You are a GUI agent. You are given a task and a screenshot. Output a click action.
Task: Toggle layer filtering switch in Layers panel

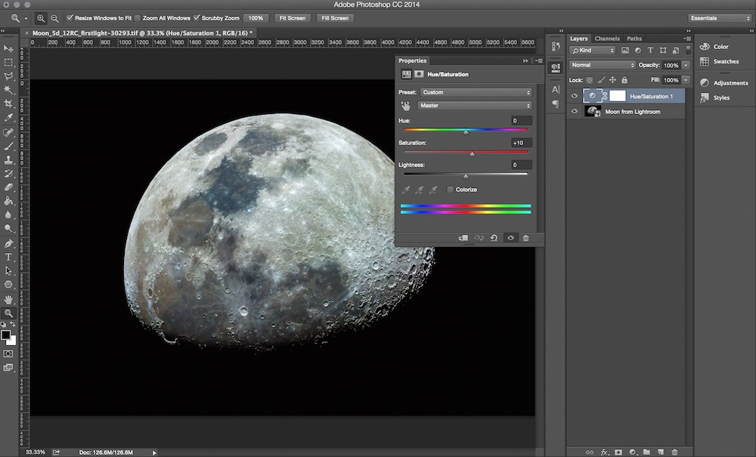(689, 50)
